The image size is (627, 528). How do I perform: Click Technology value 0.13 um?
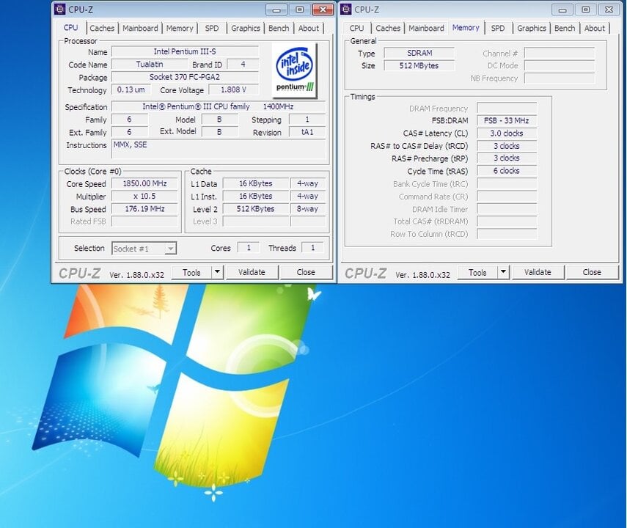pos(131,89)
